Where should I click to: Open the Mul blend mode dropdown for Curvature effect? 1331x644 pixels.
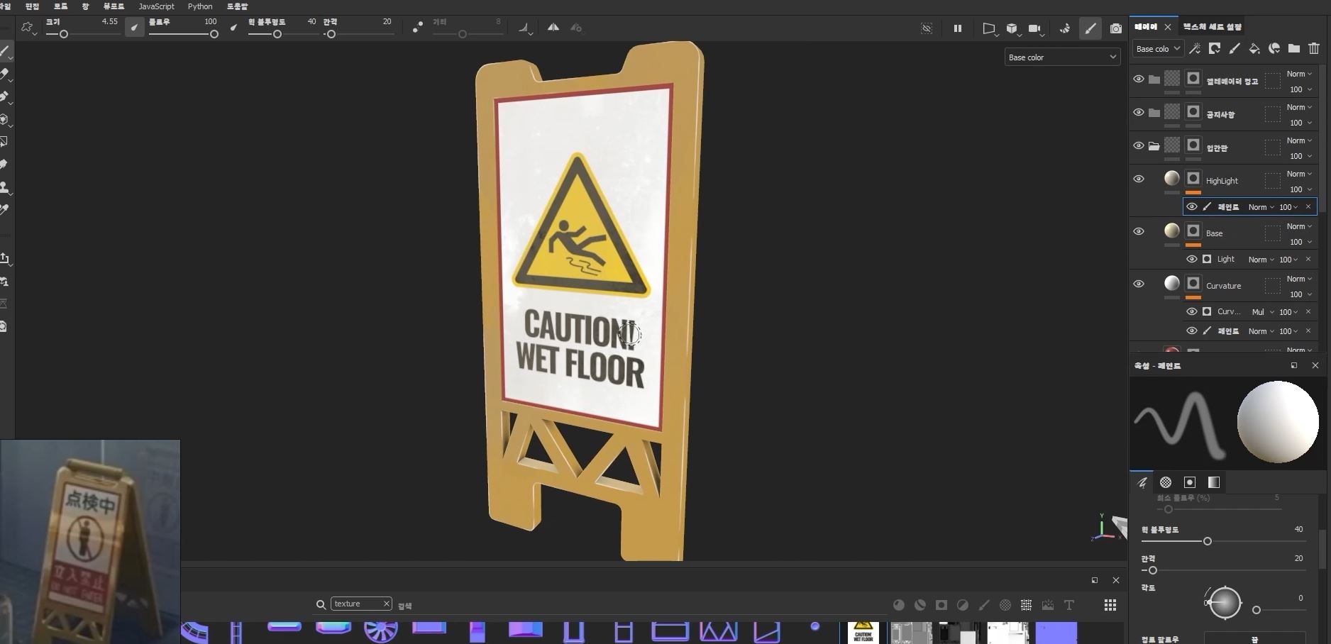coord(1262,312)
